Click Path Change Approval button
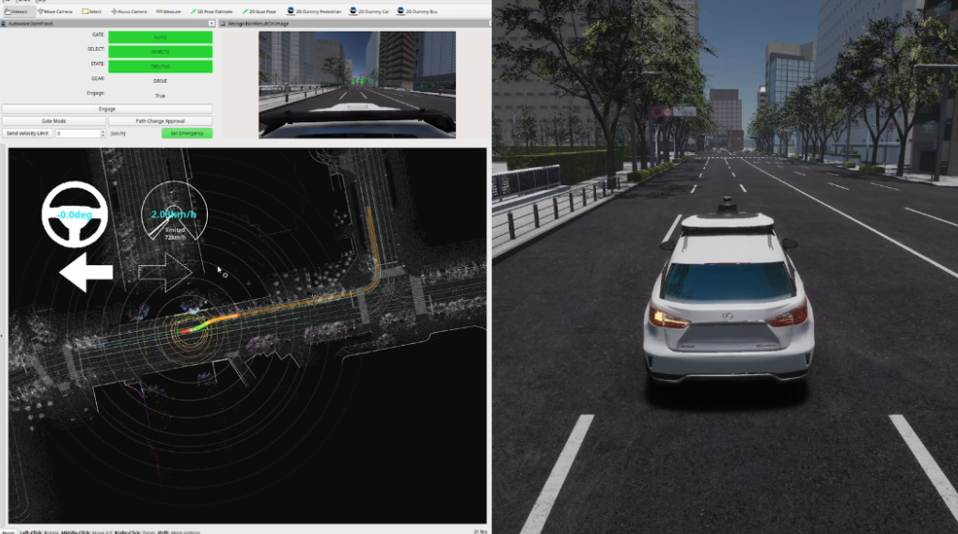The height and width of the screenshot is (534, 958). tap(160, 121)
